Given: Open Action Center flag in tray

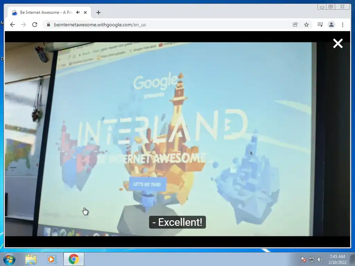Looking at the screenshot, I should (303, 259).
